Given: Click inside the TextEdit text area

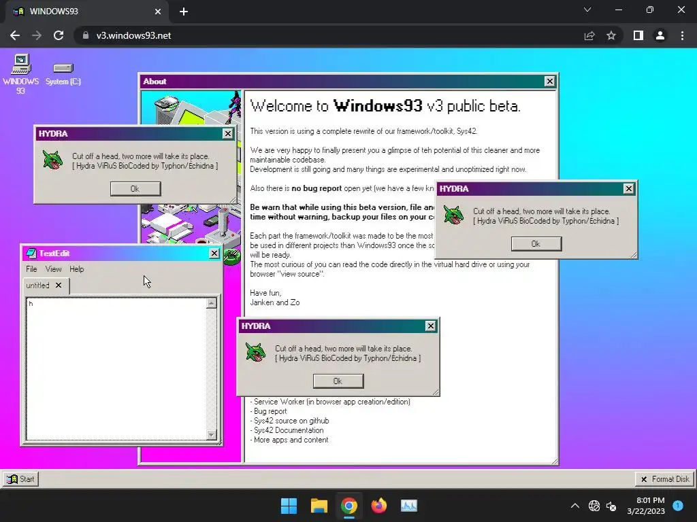Looking at the screenshot, I should pyautogui.click(x=116, y=369).
